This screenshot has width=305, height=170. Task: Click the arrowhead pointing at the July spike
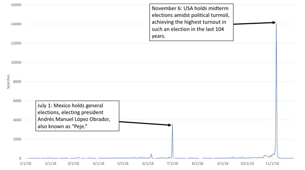coord(170,125)
